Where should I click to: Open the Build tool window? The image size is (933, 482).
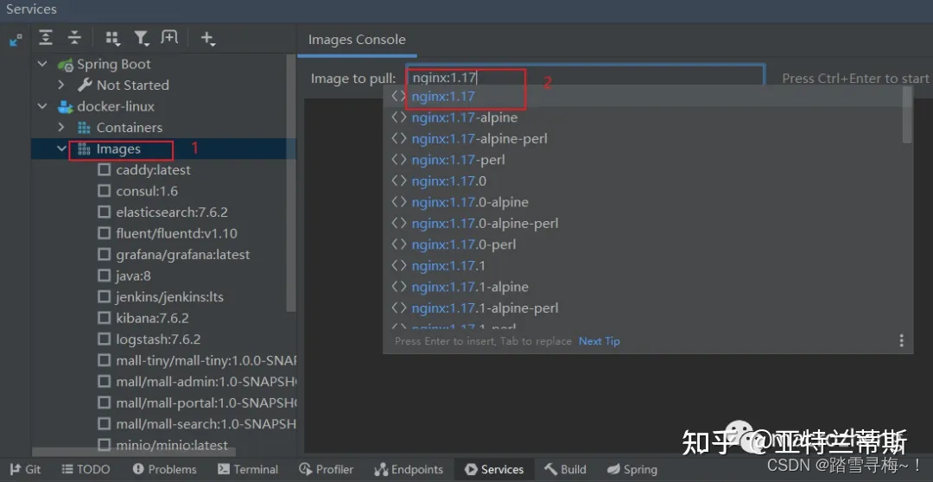(x=565, y=469)
